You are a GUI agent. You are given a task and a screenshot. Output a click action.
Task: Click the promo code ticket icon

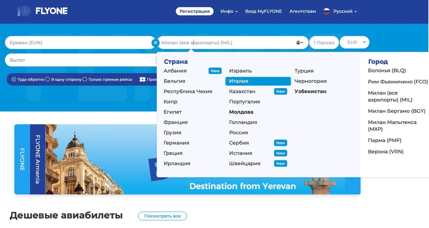click(x=142, y=79)
